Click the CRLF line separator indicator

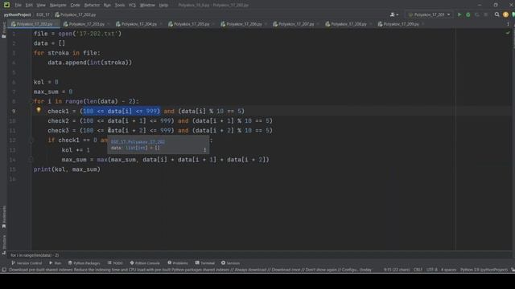pyautogui.click(x=418, y=270)
